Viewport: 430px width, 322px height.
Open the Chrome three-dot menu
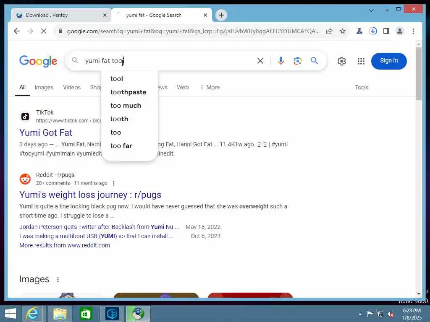pos(413,31)
